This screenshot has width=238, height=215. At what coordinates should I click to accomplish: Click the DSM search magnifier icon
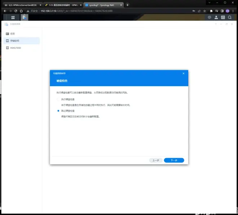coord(230,17)
